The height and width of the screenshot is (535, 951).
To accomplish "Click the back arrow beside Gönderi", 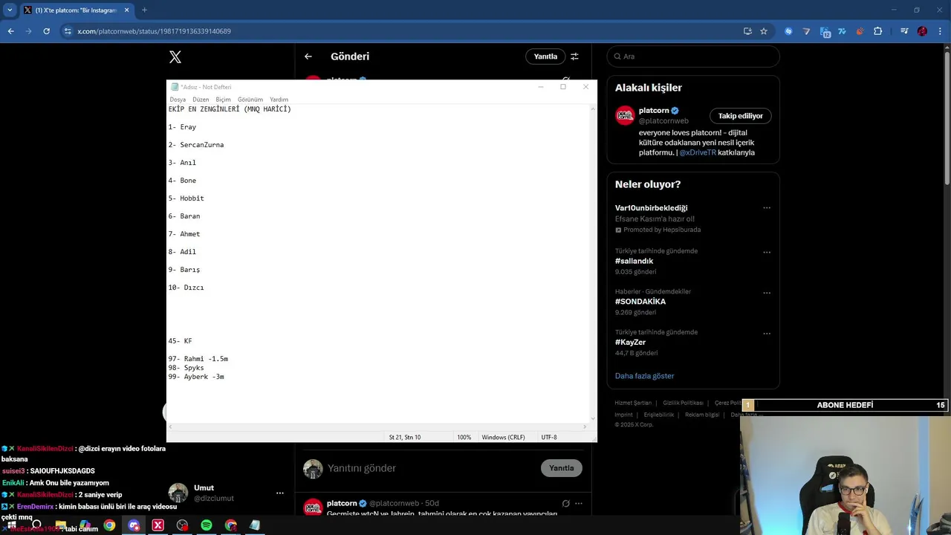I will tap(308, 56).
